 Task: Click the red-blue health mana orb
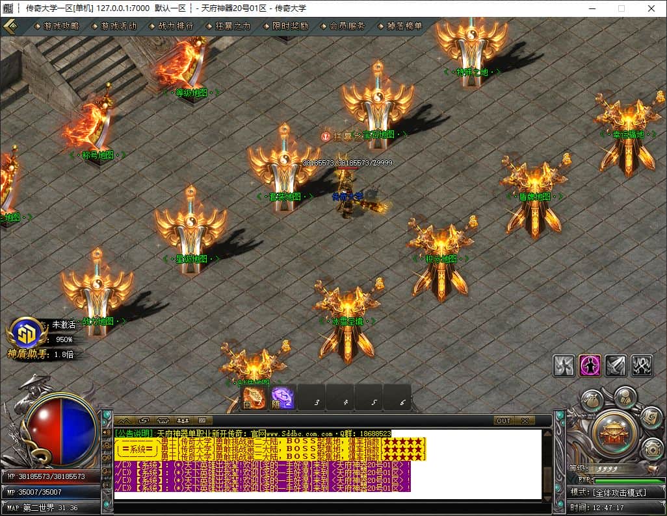pos(62,430)
